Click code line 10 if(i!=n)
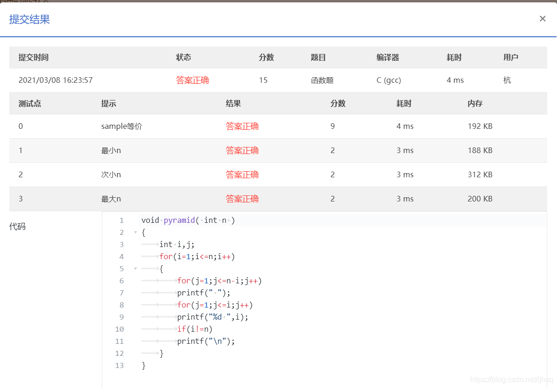This screenshot has height=388, width=557. [195, 329]
